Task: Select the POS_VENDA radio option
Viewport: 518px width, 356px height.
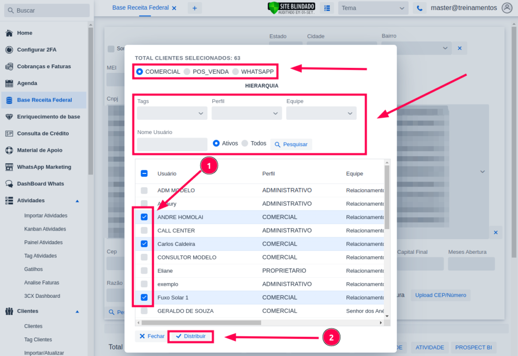Action: (x=187, y=72)
